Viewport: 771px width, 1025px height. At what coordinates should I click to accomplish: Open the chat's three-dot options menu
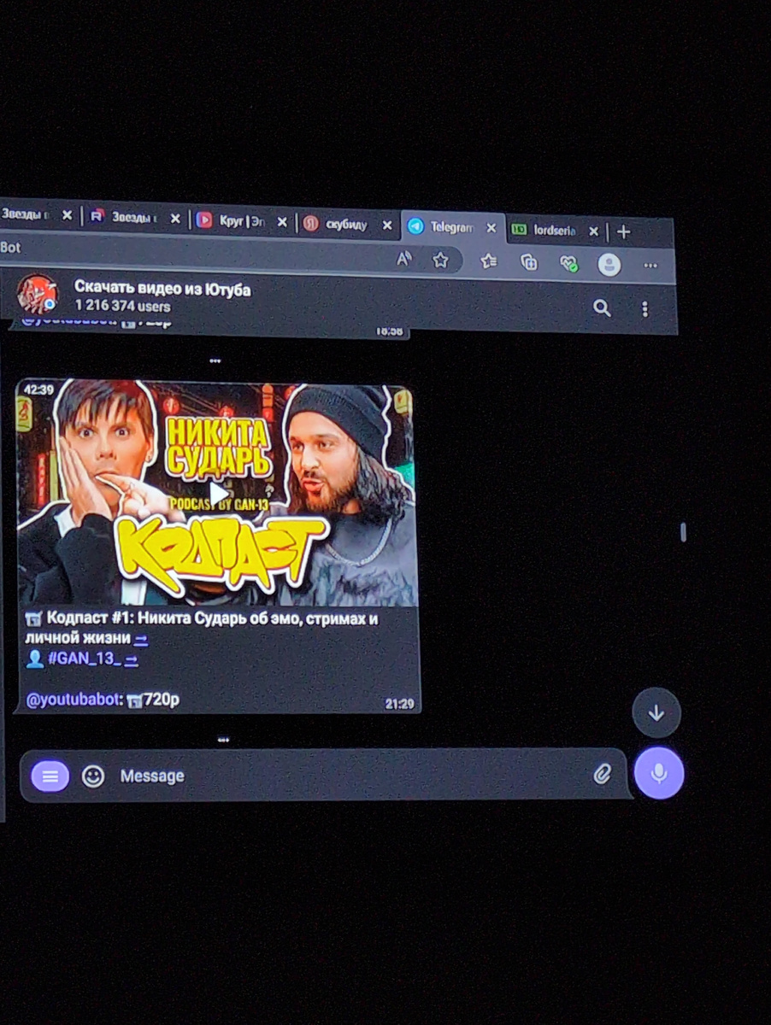click(x=645, y=309)
